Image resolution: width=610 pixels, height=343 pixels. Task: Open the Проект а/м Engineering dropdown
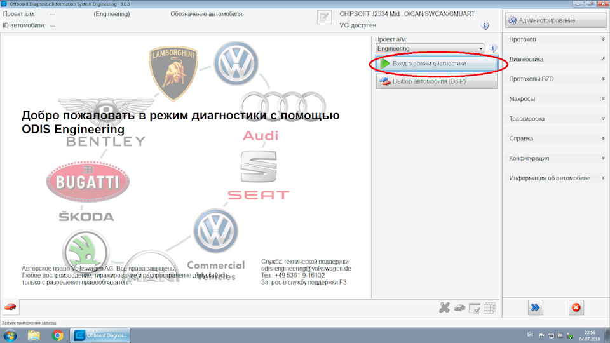(430, 49)
